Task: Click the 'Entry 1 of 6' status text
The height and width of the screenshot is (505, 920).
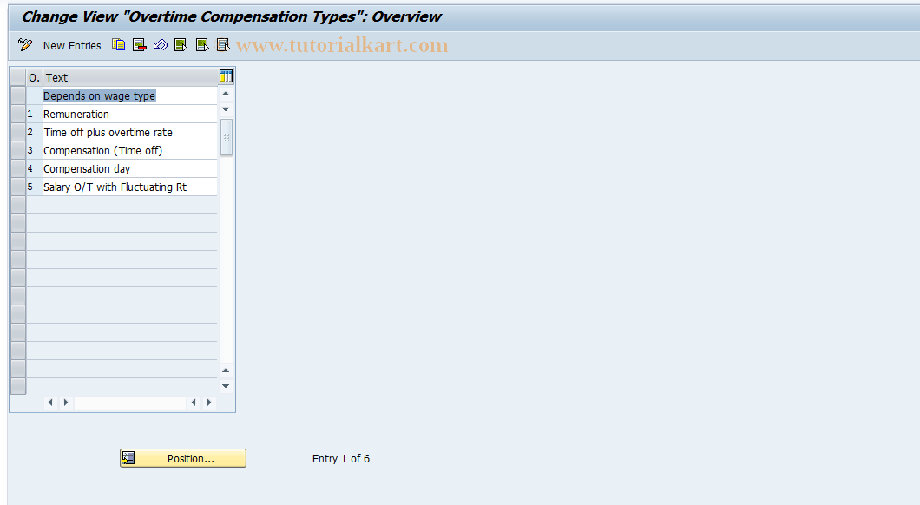Action: (x=341, y=459)
